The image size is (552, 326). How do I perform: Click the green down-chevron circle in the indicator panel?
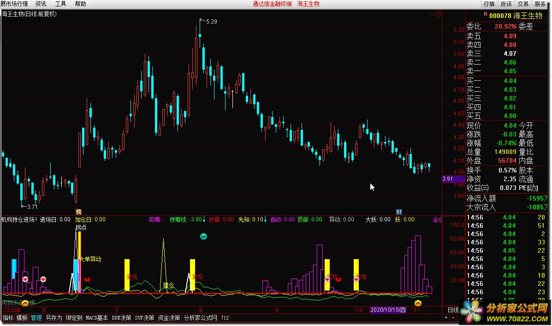tap(203, 237)
